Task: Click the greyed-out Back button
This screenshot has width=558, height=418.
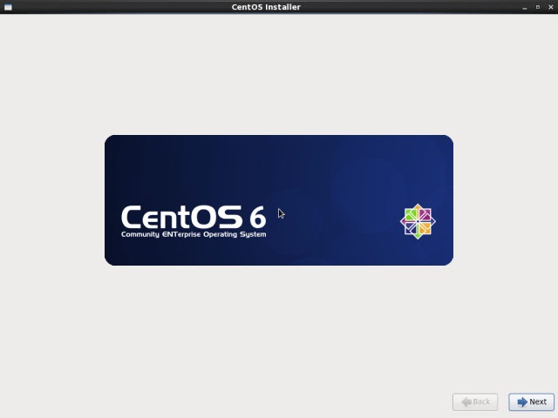Action: (x=475, y=401)
